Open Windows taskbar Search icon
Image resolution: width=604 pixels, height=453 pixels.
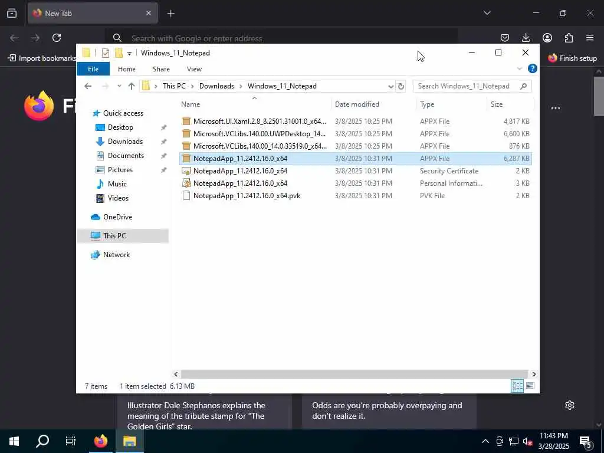[x=42, y=441]
